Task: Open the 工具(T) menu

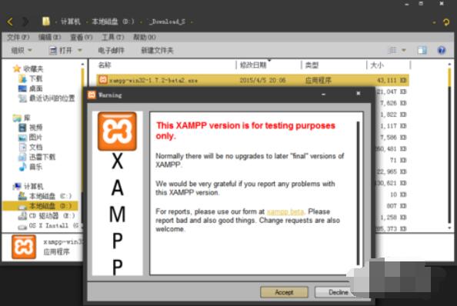Action: [x=113, y=37]
